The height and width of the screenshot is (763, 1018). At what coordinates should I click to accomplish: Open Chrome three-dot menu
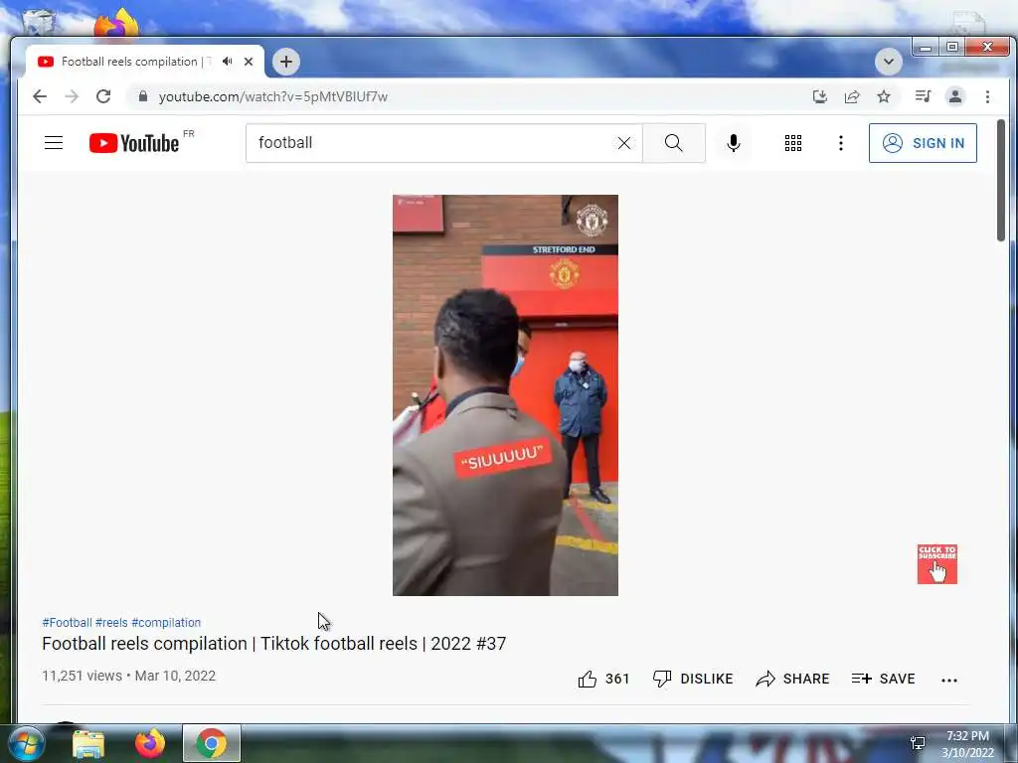[987, 96]
